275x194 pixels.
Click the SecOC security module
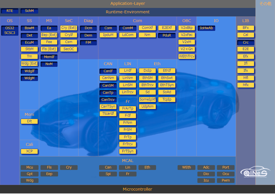tap(69, 49)
